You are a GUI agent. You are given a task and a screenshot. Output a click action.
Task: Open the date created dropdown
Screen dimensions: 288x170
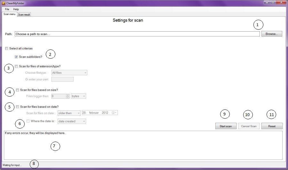coord(71,121)
